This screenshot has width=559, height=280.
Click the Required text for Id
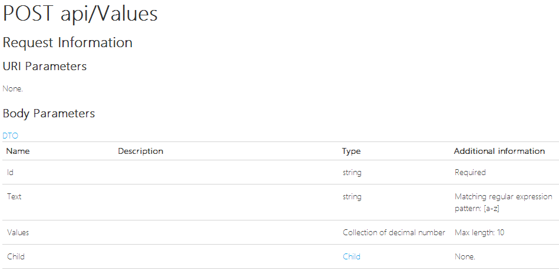tap(470, 172)
